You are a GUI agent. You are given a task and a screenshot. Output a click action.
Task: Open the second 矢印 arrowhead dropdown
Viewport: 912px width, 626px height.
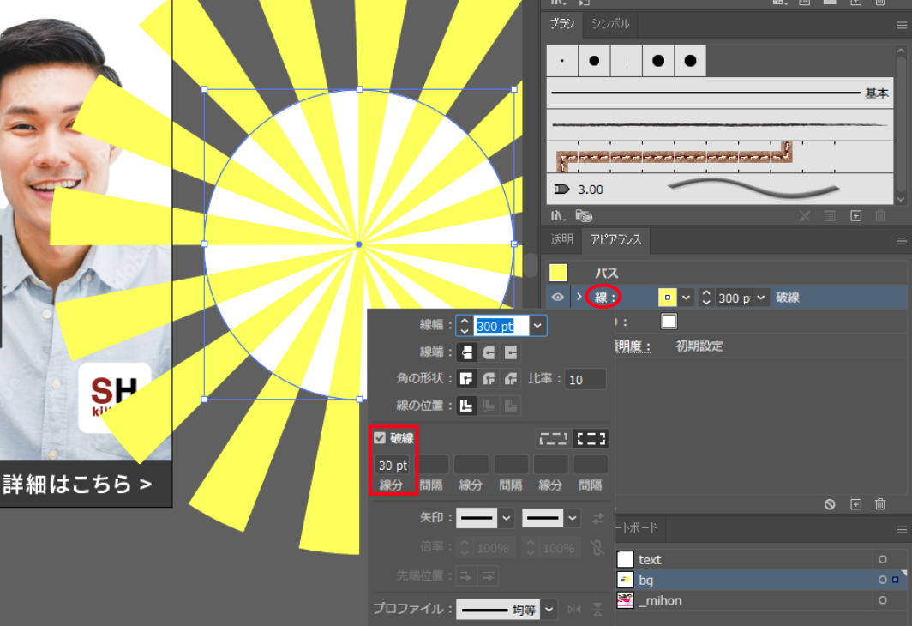coord(573,518)
